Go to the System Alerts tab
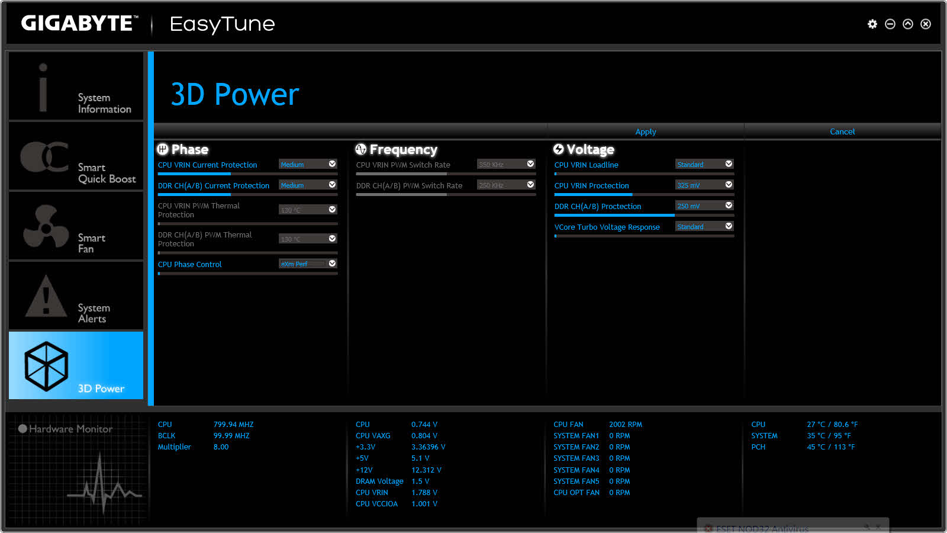This screenshot has height=533, width=947. (76, 296)
